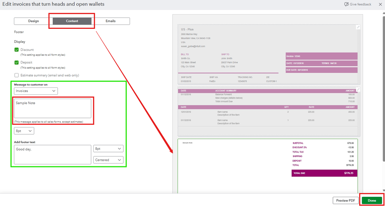Click the Sample Note message field
Image resolution: width=385 pixels, height=206 pixels.
tap(52, 109)
